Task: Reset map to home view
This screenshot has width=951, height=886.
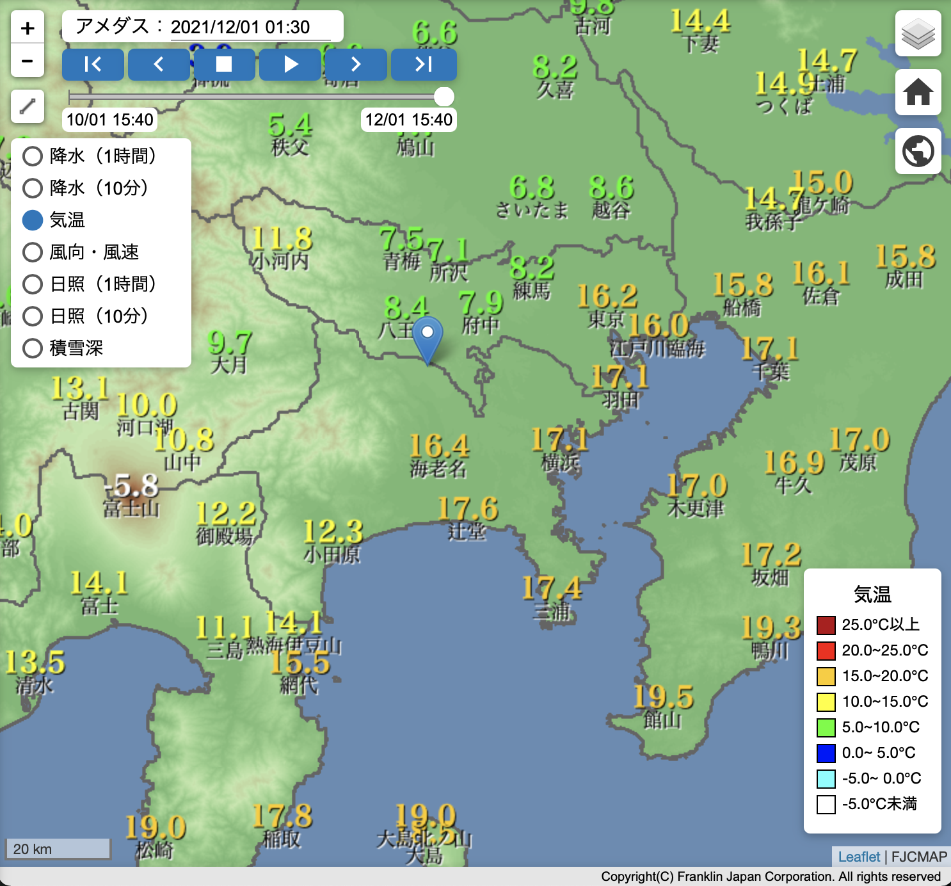Action: pos(918,92)
